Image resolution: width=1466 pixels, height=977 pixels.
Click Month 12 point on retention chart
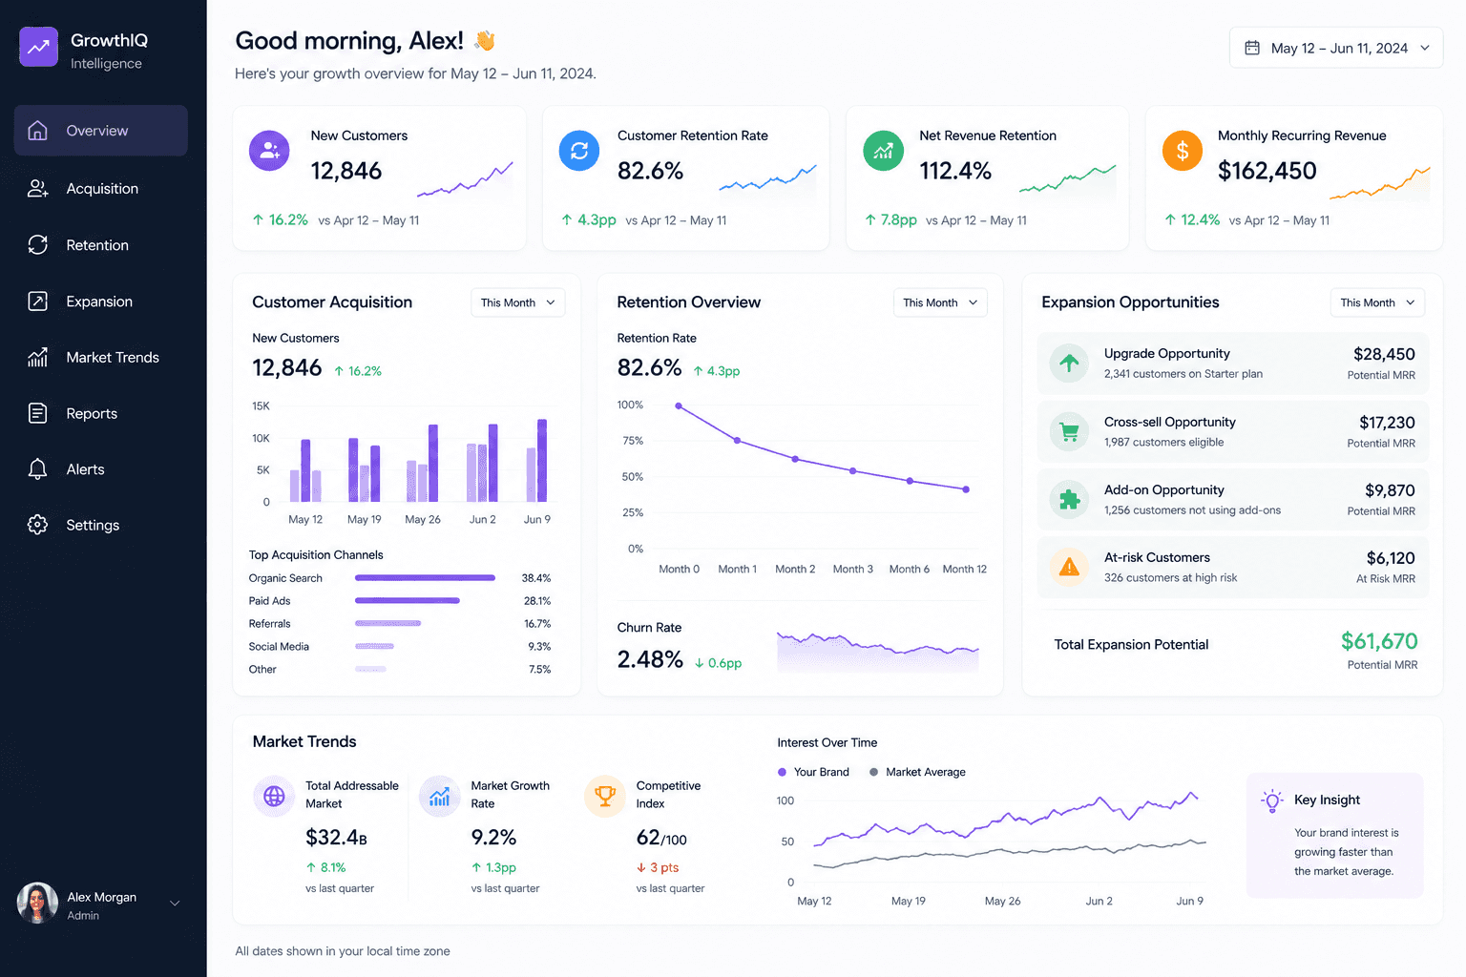click(966, 489)
